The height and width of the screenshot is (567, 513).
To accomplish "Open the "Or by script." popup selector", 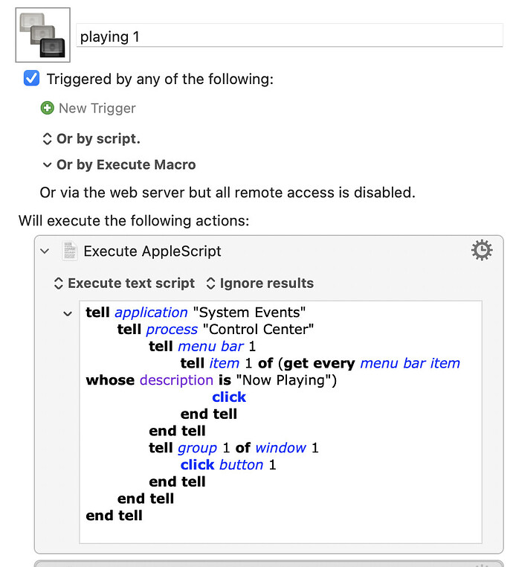I will click(91, 138).
